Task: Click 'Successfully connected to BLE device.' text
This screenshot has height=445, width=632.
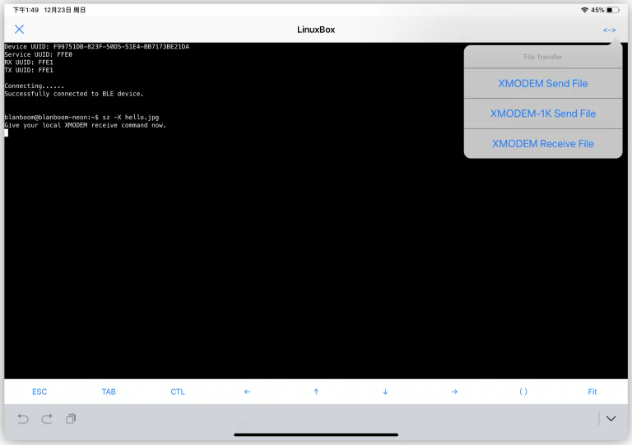Action: click(74, 94)
